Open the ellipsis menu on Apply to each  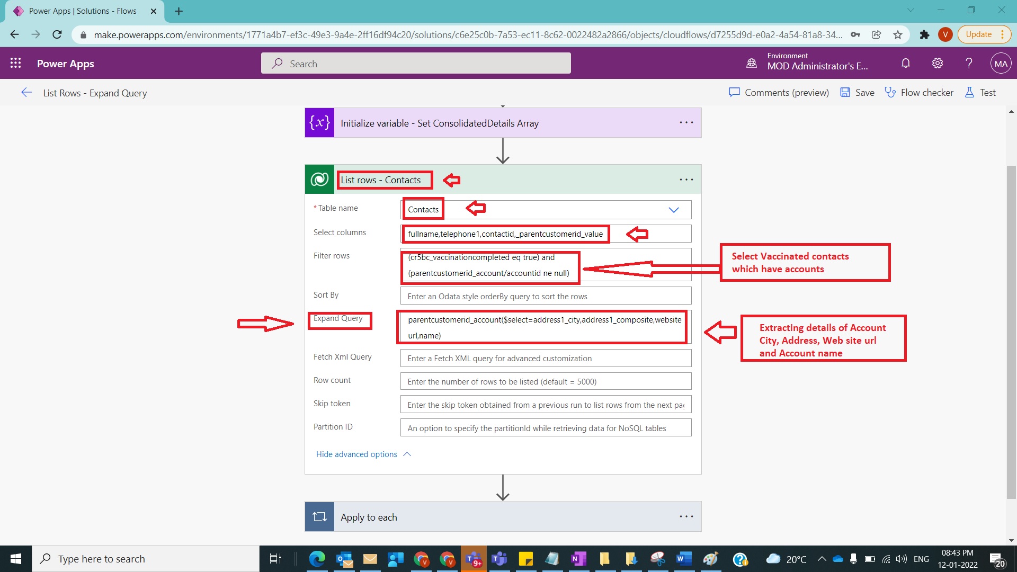tap(686, 516)
